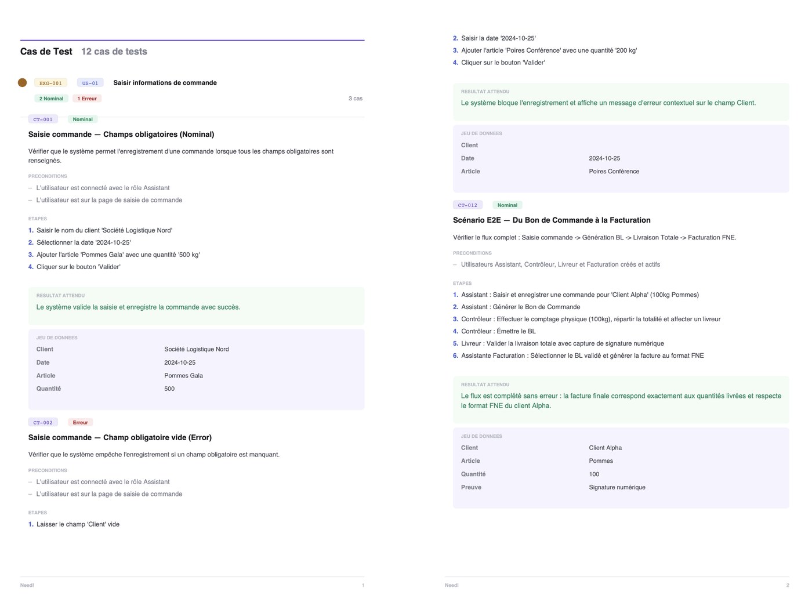The width and height of the screenshot is (812, 595).
Task: Click result 'Le flux est complété sans erreur'
Action: click(x=621, y=401)
